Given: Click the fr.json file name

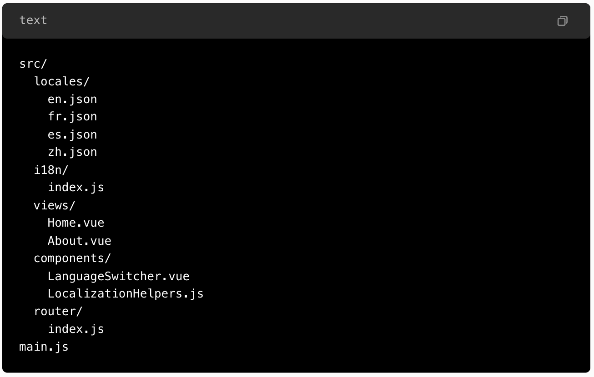Looking at the screenshot, I should pyautogui.click(x=72, y=117).
